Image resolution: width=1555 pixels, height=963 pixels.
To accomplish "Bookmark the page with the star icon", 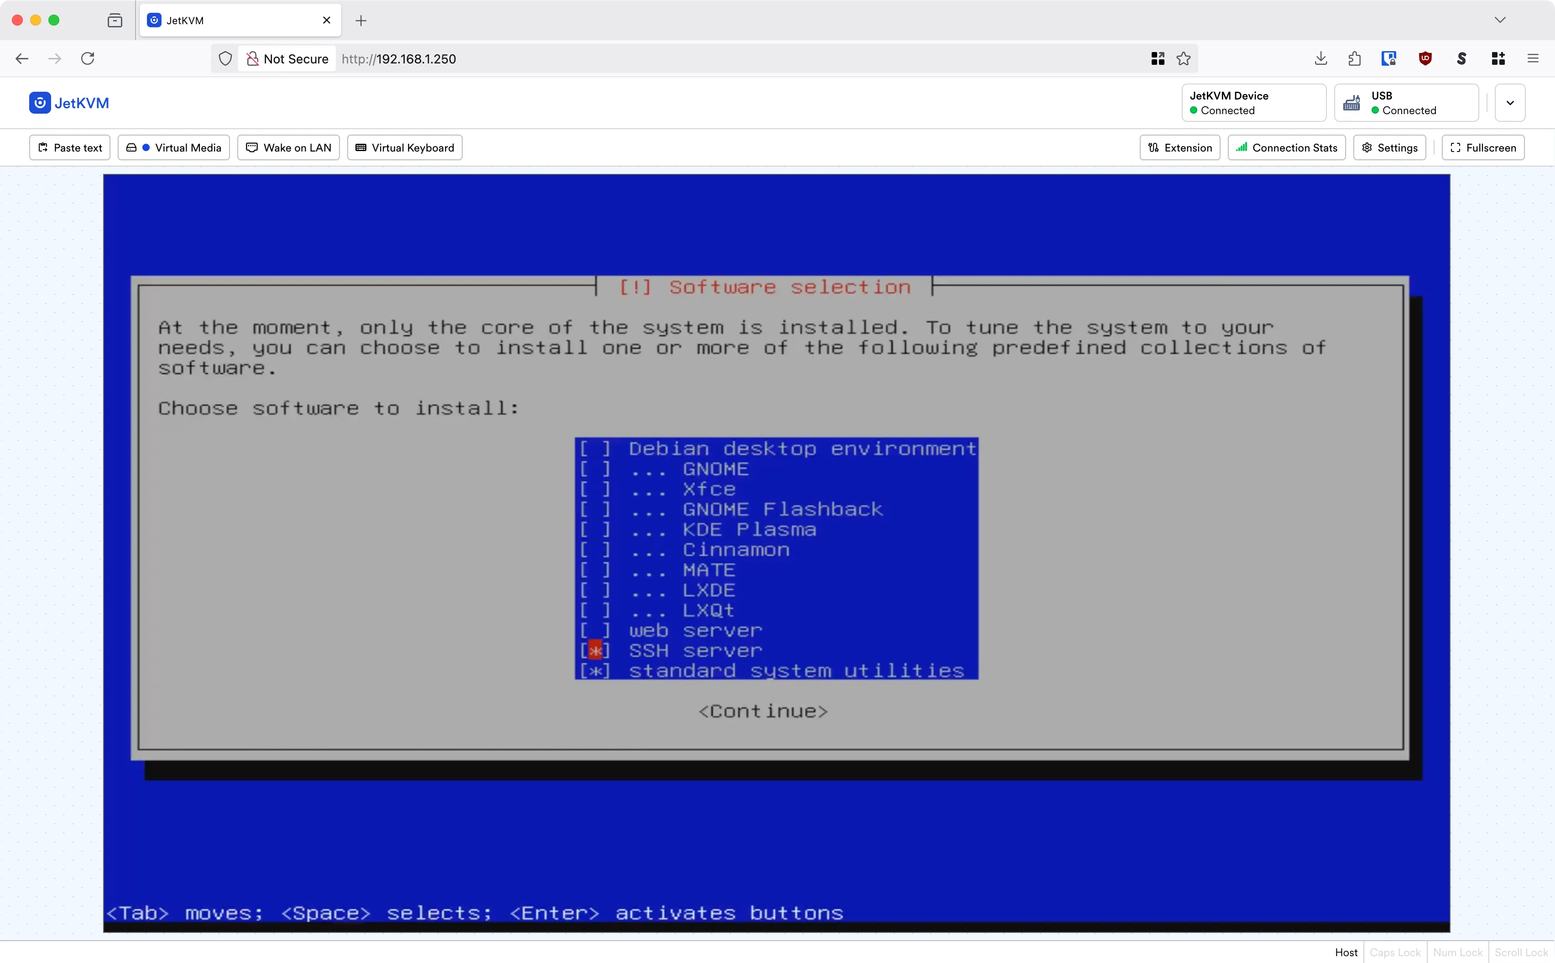I will coord(1185,58).
